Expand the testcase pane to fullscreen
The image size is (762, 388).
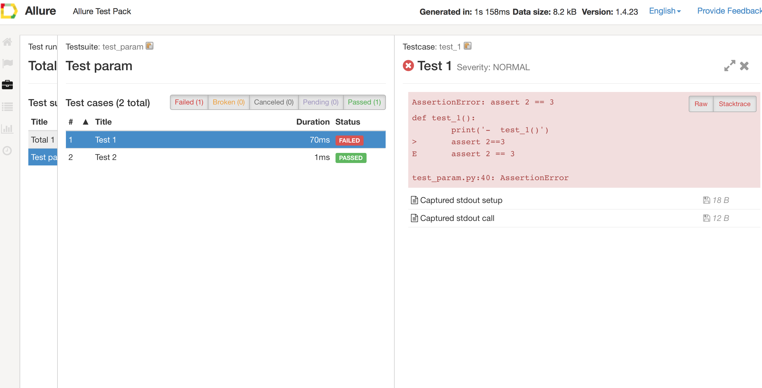(x=730, y=66)
